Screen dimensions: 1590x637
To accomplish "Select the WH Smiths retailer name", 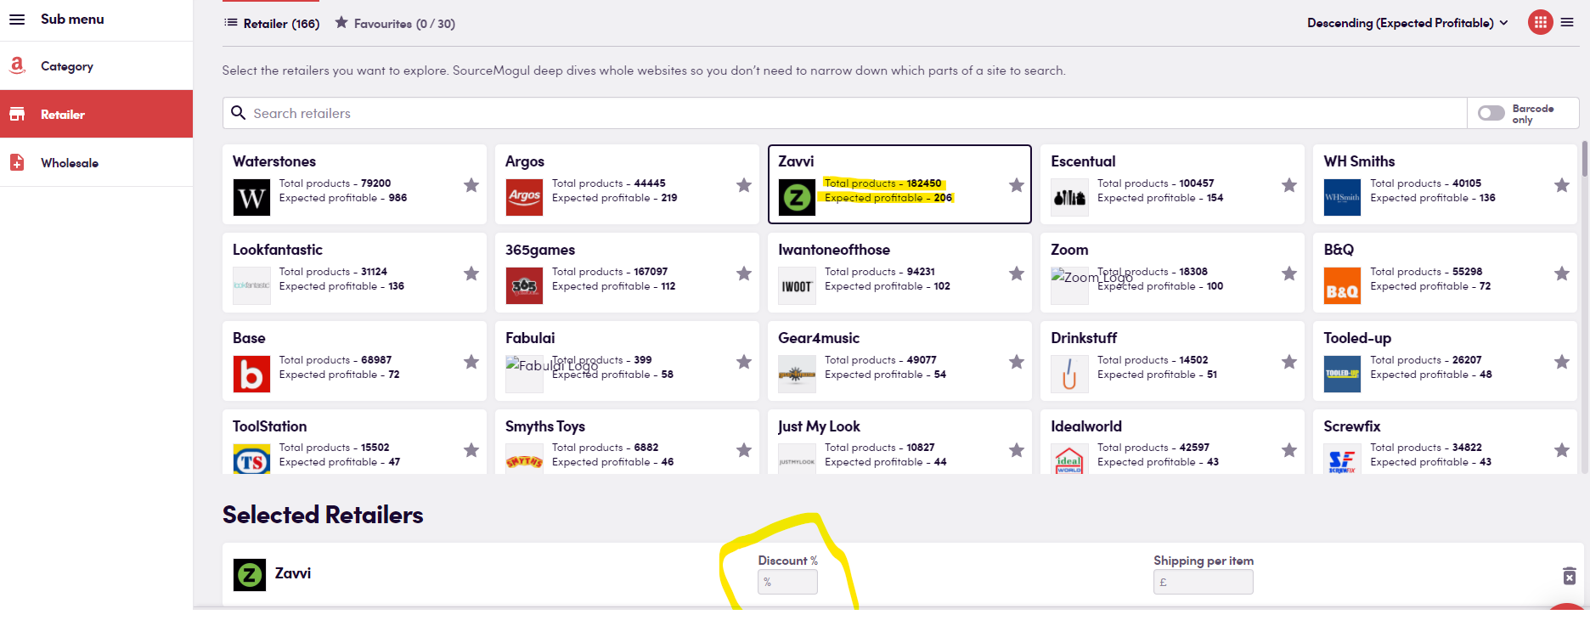I will pyautogui.click(x=1359, y=161).
